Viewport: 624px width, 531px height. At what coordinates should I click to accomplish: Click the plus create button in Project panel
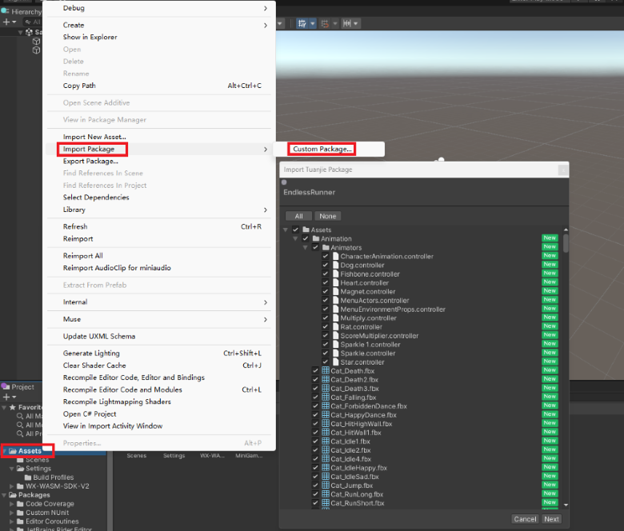(6, 397)
